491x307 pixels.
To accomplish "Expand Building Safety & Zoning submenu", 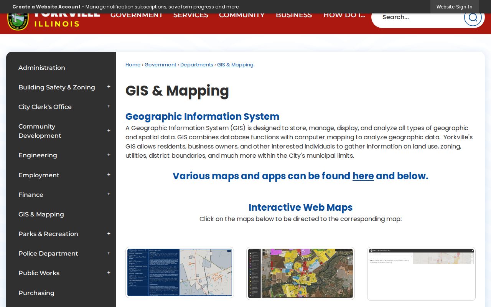I will point(109,87).
